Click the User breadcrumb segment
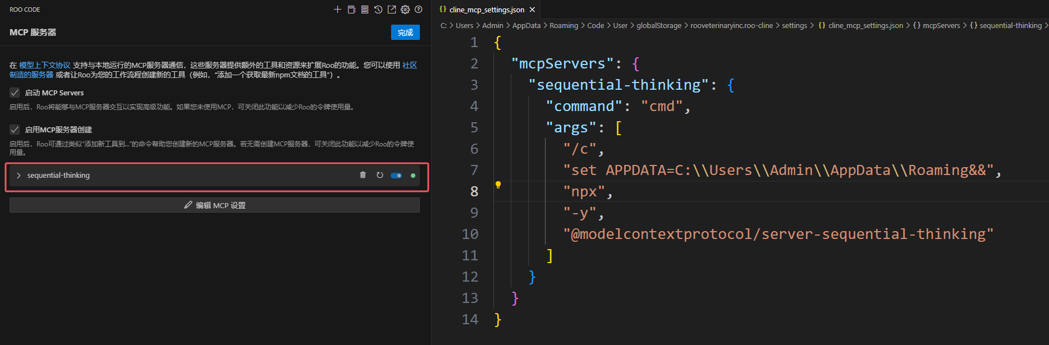Viewport: 1049px width, 345px height. [x=620, y=26]
